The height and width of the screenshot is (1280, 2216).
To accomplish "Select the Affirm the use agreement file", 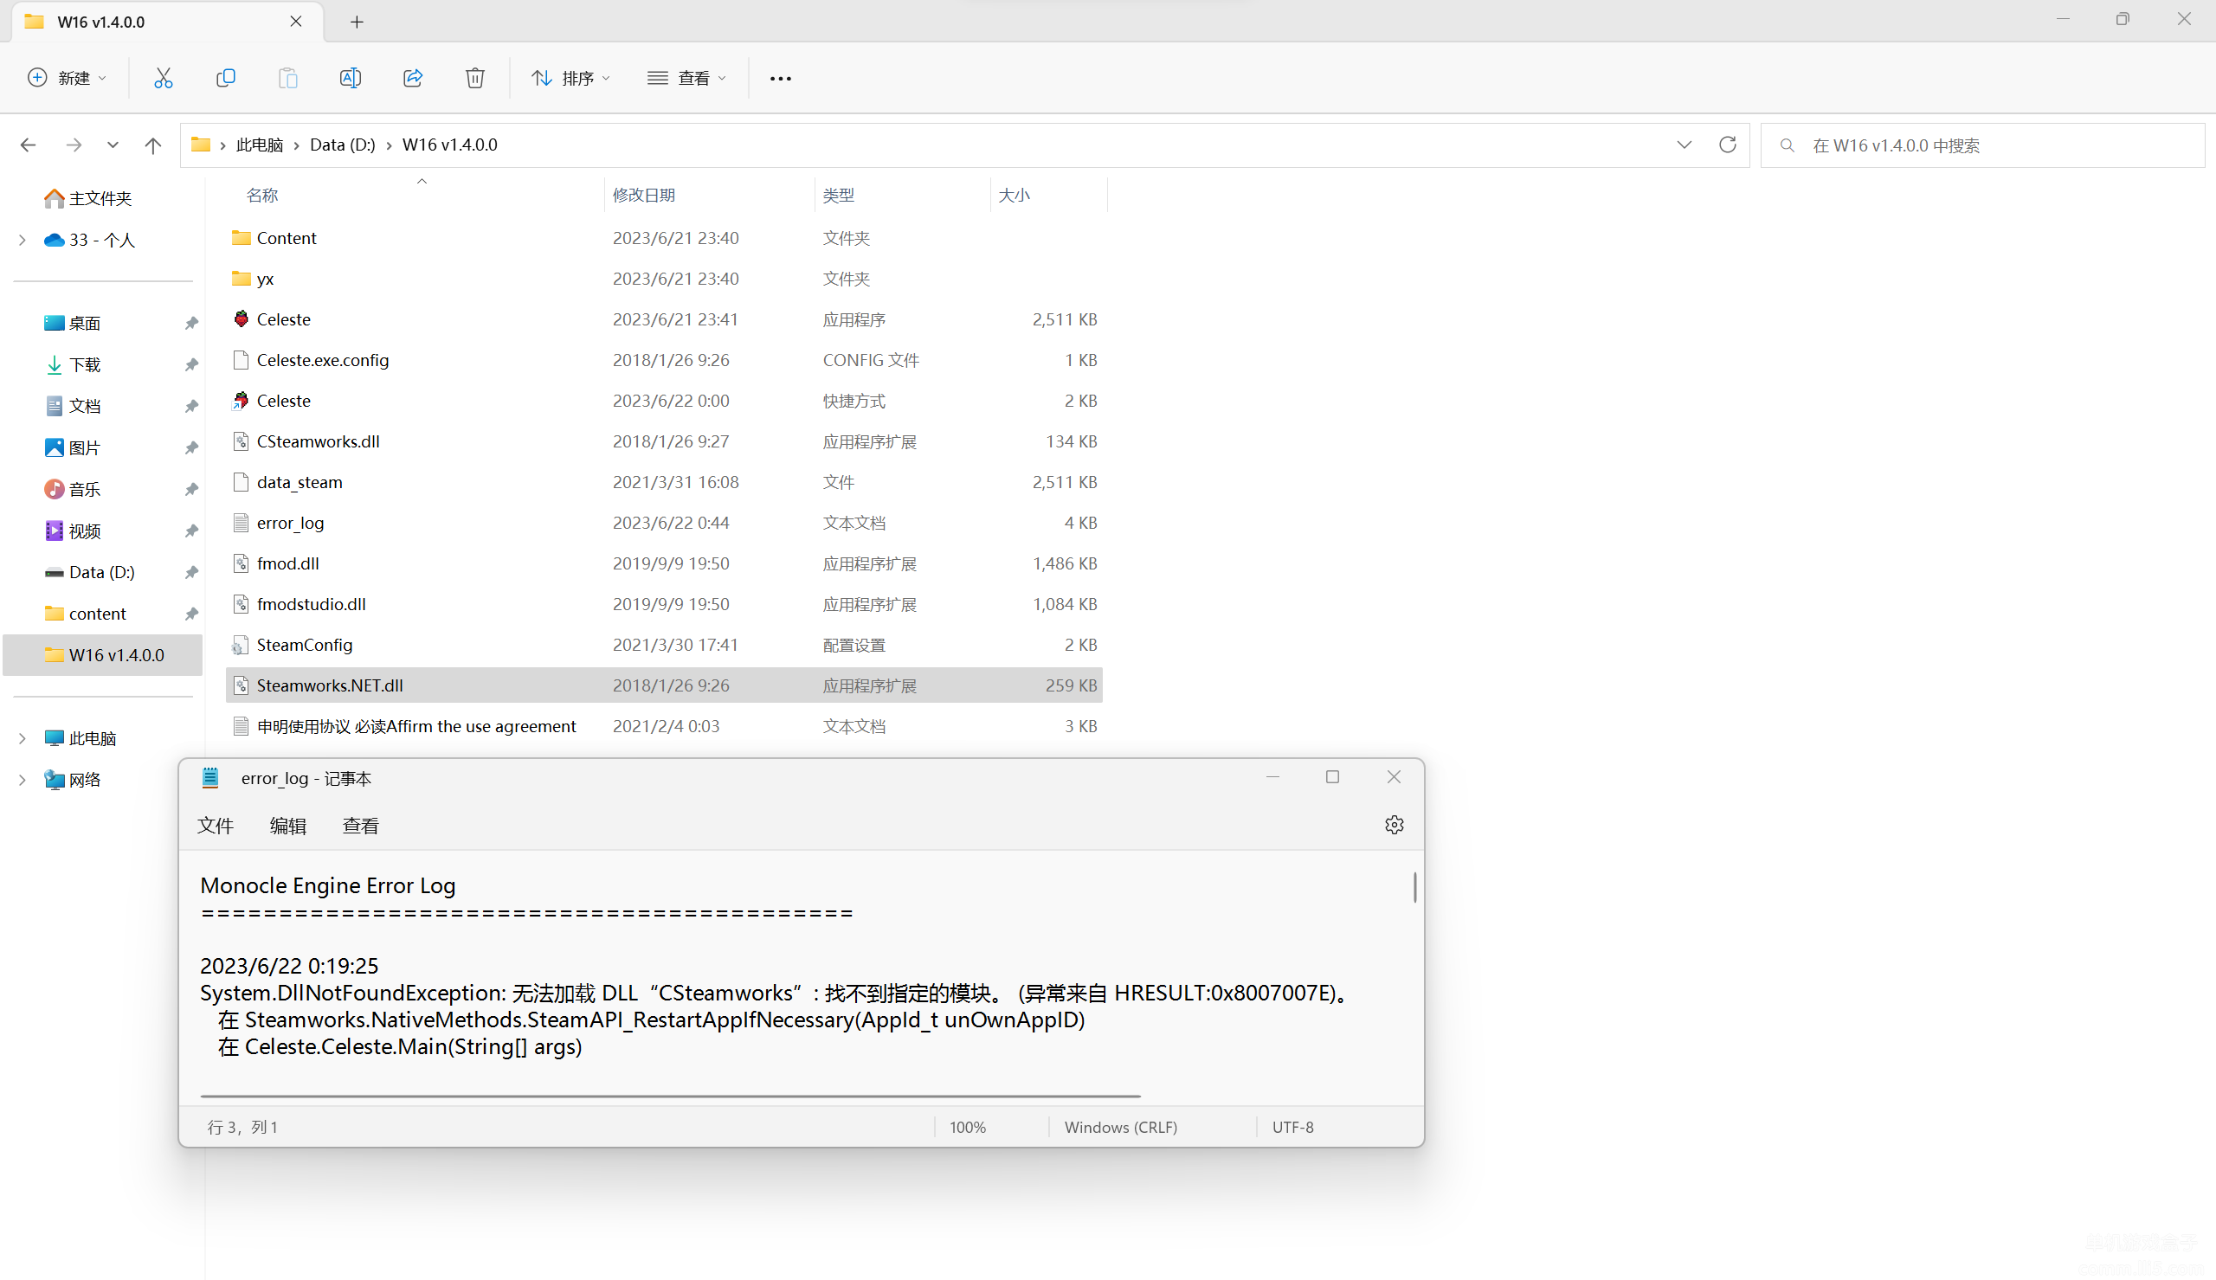I will tap(665, 727).
